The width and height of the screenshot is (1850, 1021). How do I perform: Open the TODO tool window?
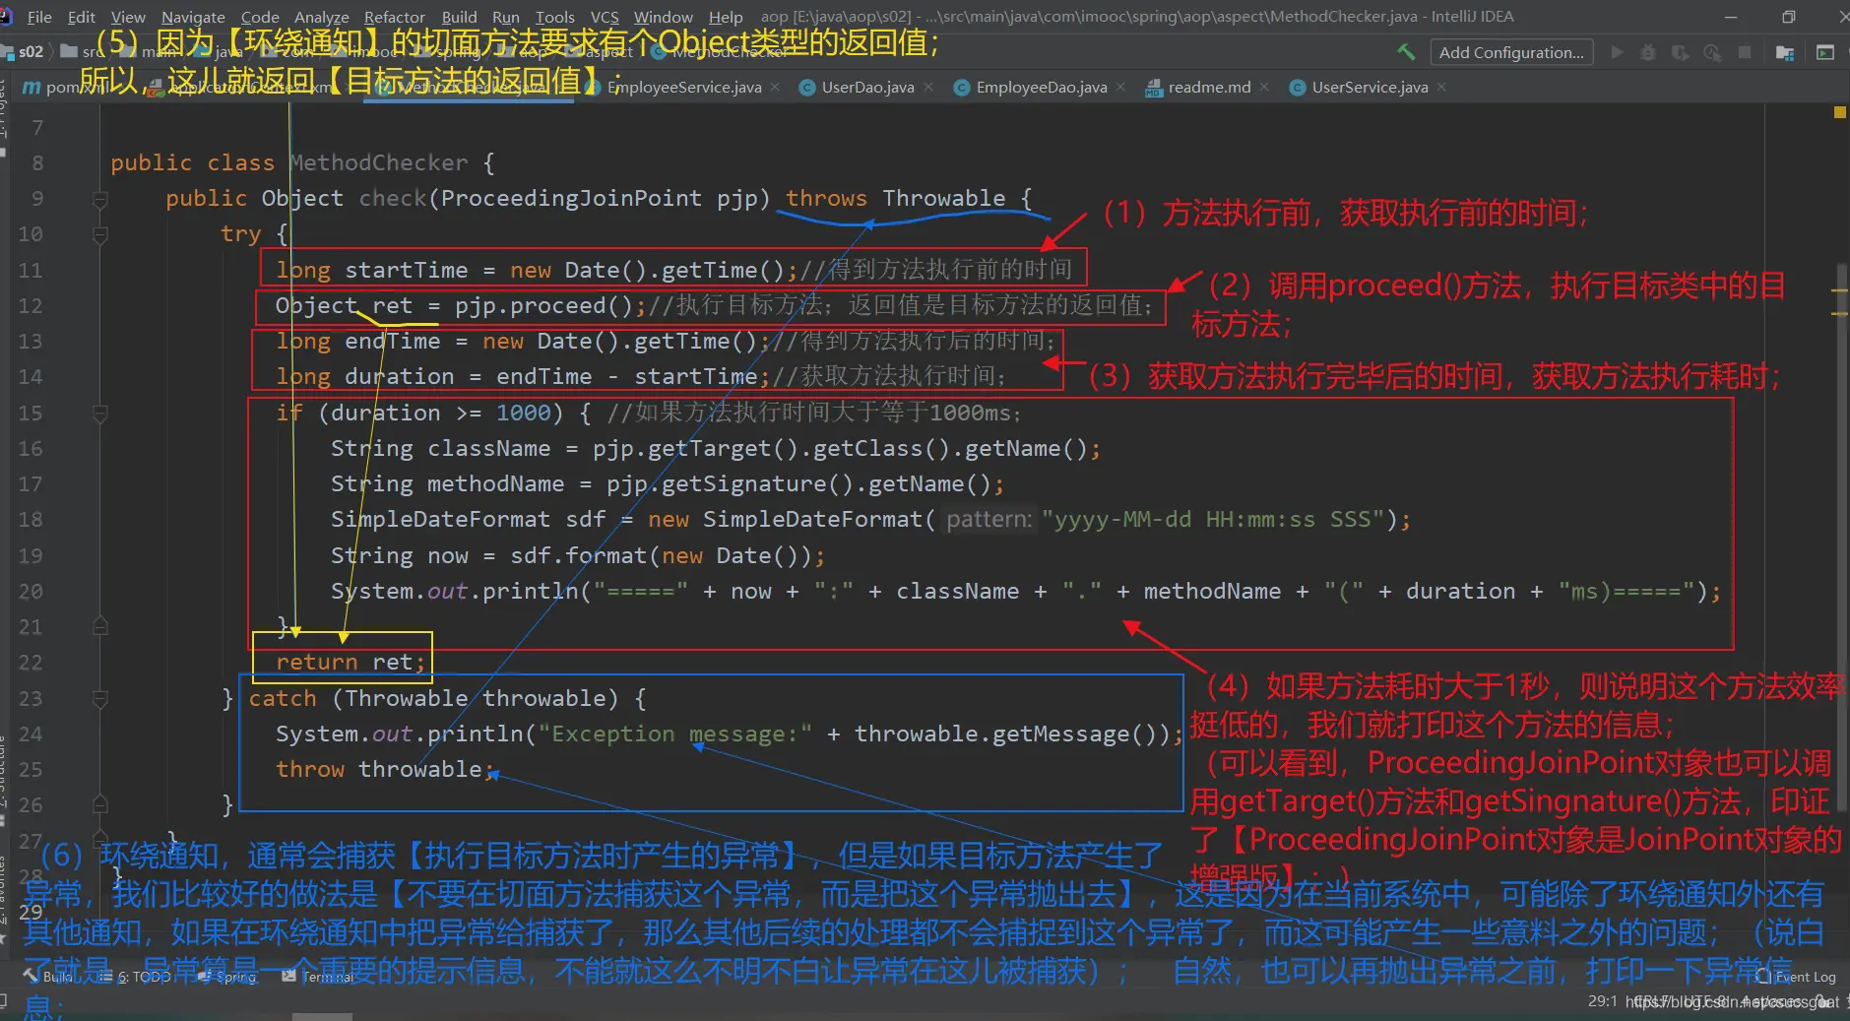(136, 977)
